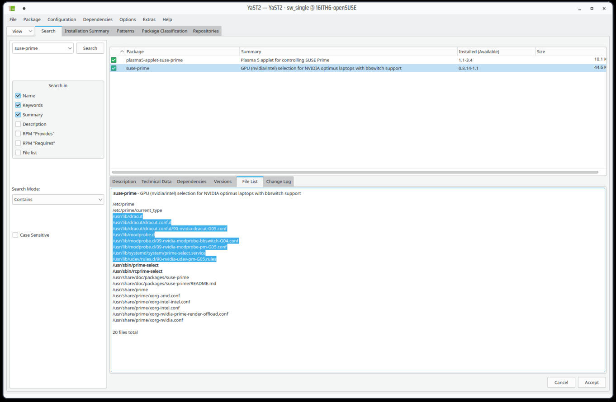Enable RPM "Requires" search option
The width and height of the screenshot is (616, 402).
[x=18, y=143]
